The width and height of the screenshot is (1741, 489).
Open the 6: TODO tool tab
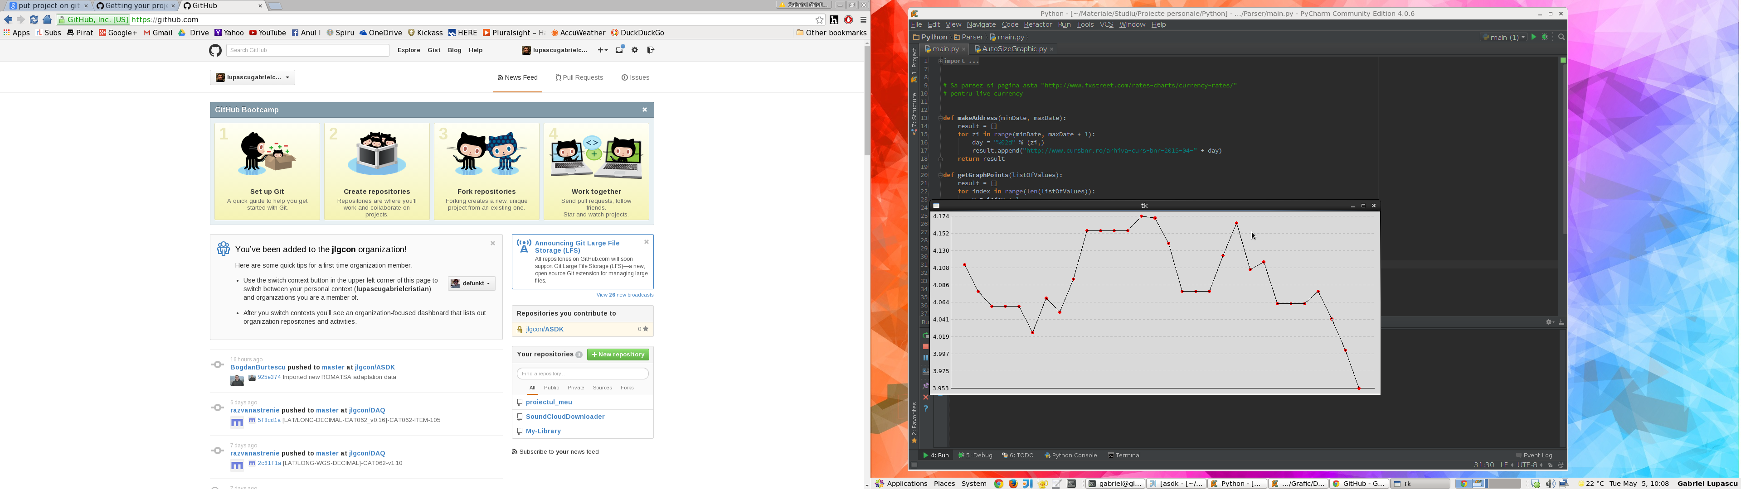click(1018, 455)
